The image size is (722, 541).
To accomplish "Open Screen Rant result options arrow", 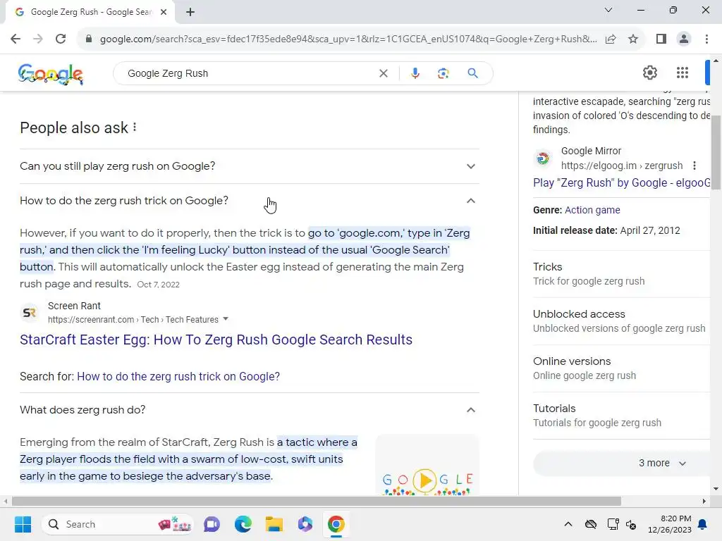I will click(x=225, y=319).
